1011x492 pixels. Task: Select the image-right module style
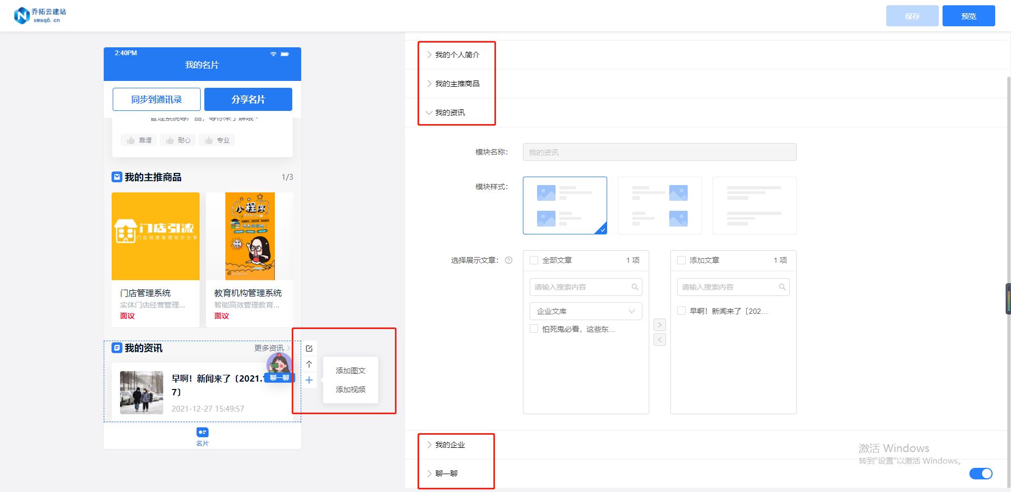coord(660,206)
